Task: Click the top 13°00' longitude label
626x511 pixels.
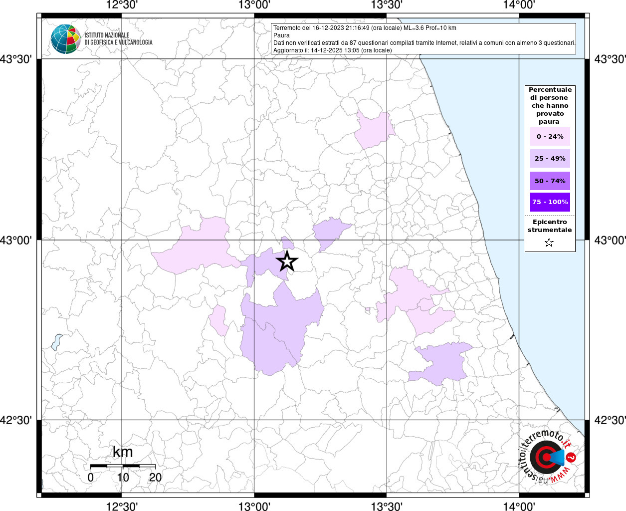Action: pyautogui.click(x=254, y=5)
